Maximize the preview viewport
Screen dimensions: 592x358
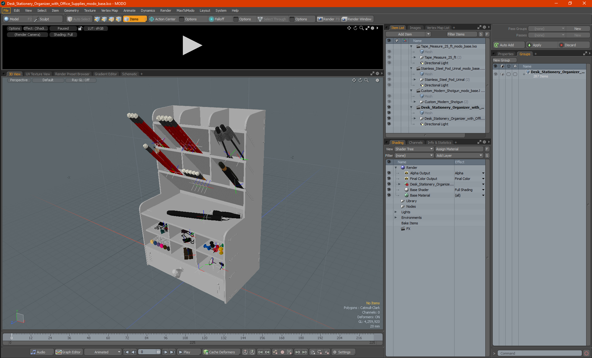click(367, 28)
